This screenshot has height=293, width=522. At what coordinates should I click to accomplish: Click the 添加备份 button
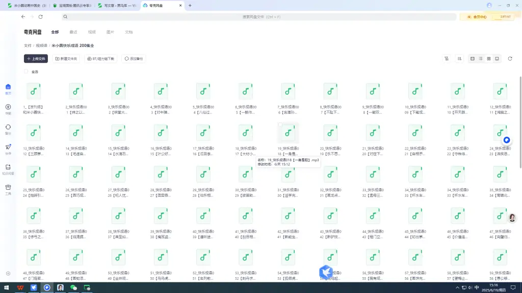[134, 59]
